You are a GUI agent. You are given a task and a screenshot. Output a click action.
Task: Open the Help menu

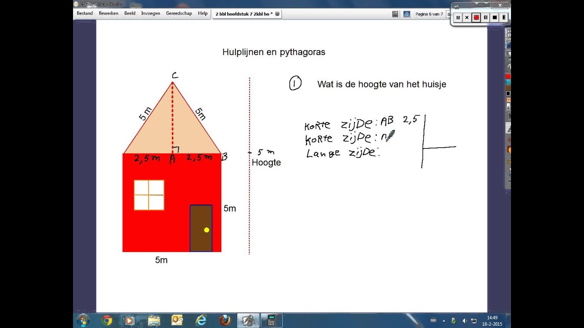click(203, 14)
